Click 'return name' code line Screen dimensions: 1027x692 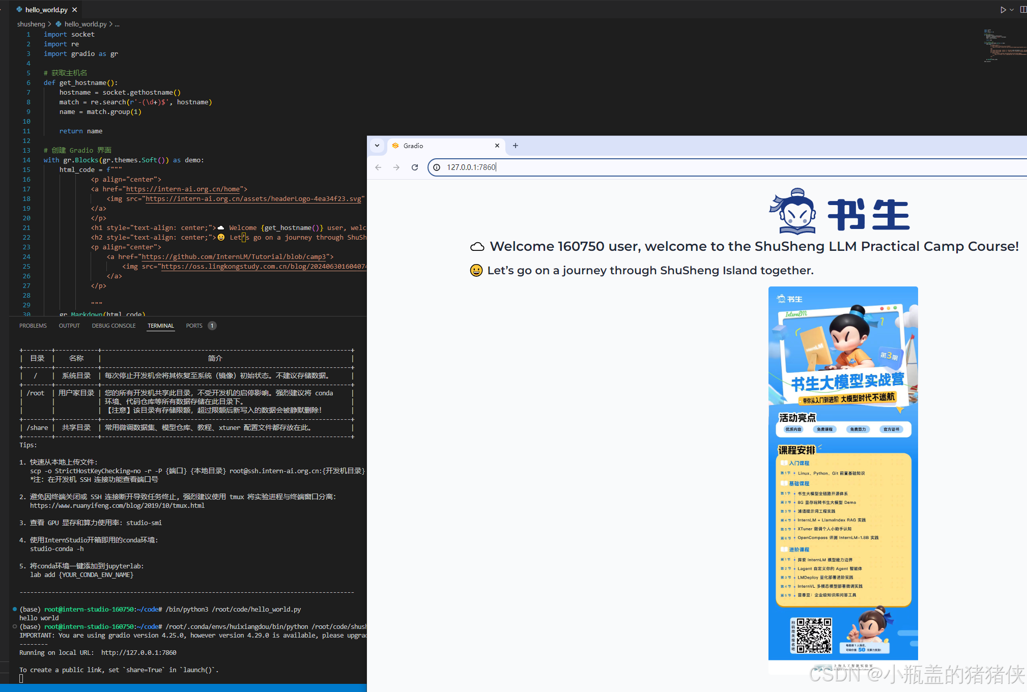80,131
